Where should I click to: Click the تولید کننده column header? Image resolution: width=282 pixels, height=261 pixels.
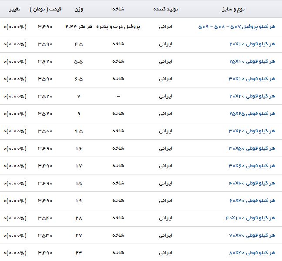point(166,9)
